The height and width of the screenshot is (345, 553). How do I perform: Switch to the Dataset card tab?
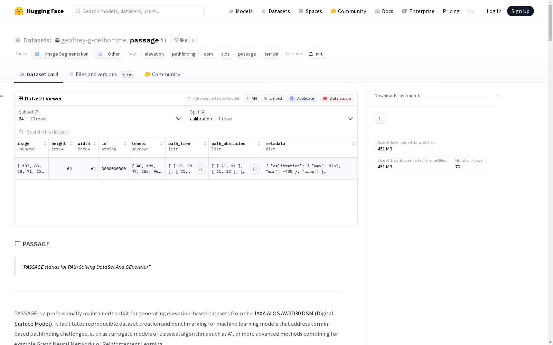pos(39,75)
